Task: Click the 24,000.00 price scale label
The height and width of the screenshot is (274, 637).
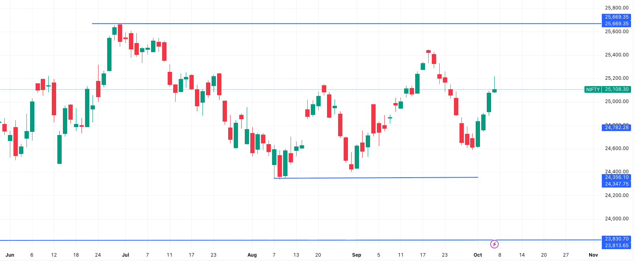Action: click(x=616, y=219)
